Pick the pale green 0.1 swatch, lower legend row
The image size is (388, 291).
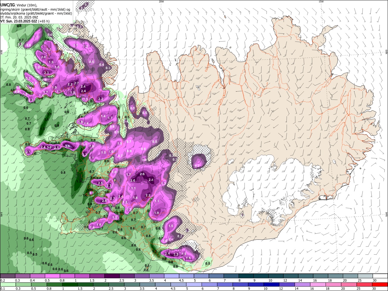click(x=8, y=284)
